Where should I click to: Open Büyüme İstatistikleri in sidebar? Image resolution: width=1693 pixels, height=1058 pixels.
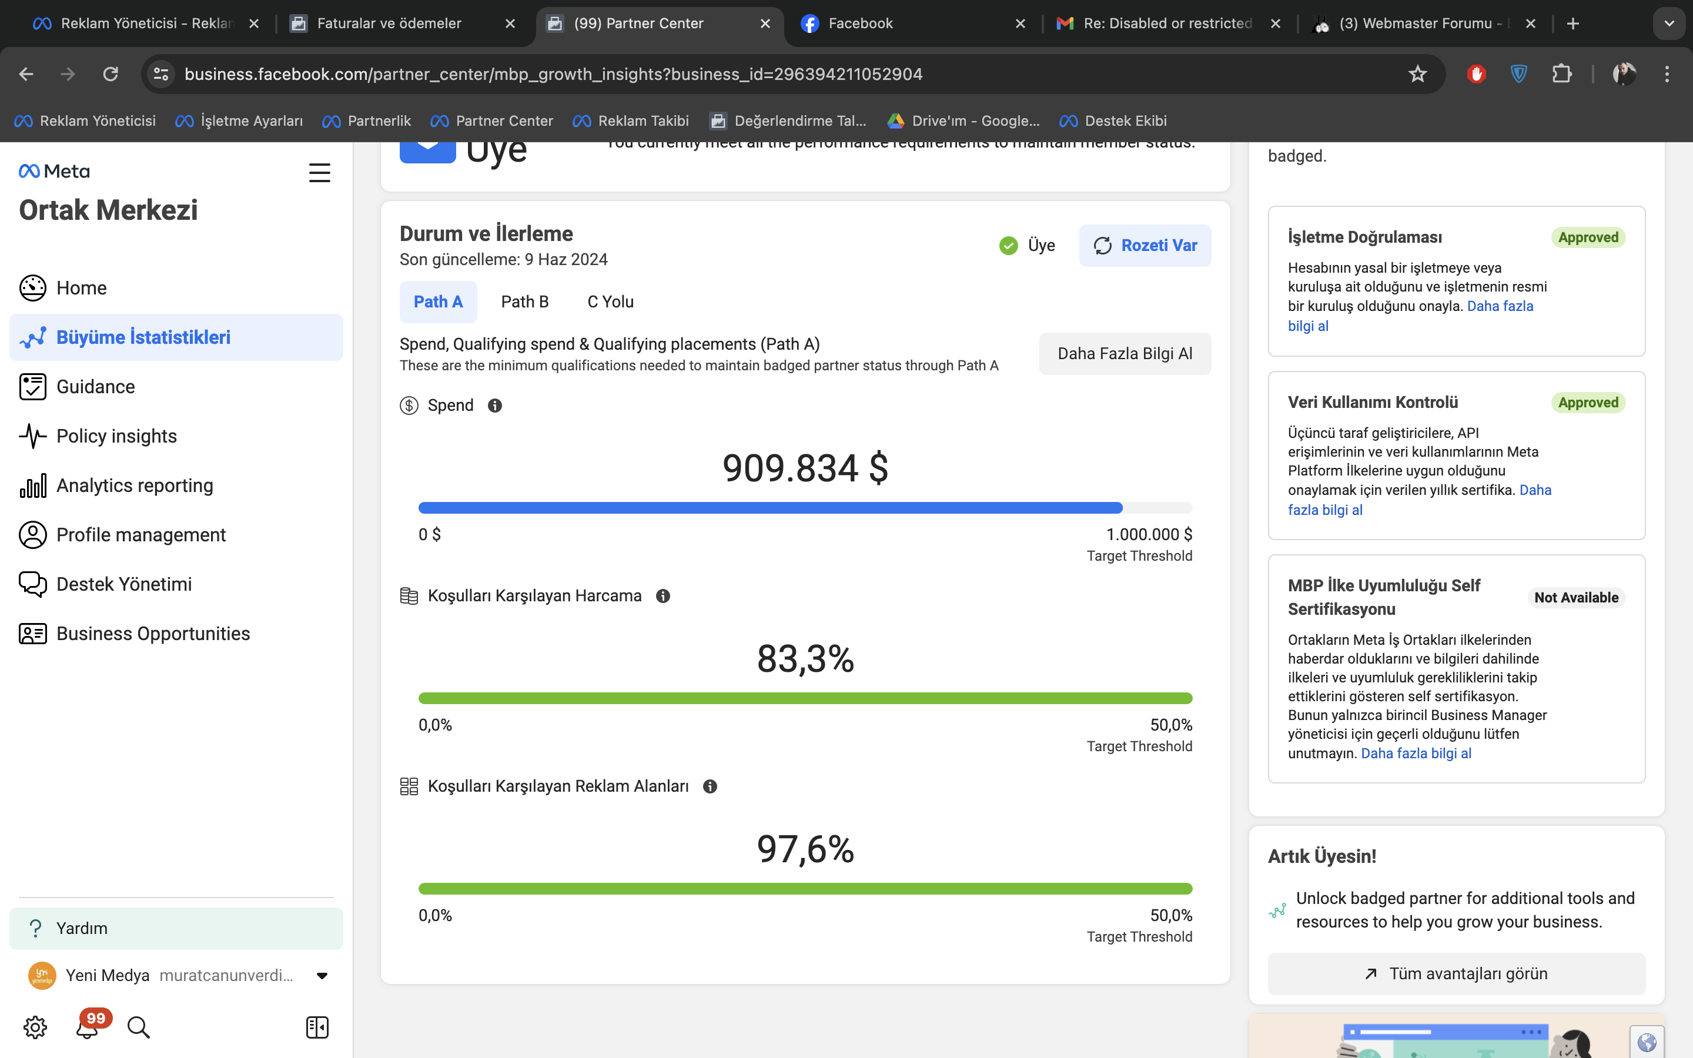[176, 337]
